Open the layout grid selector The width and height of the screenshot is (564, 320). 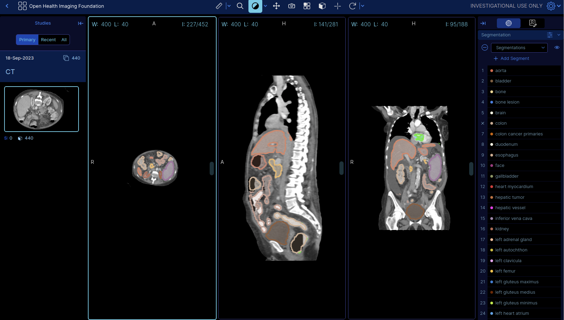coord(307,6)
